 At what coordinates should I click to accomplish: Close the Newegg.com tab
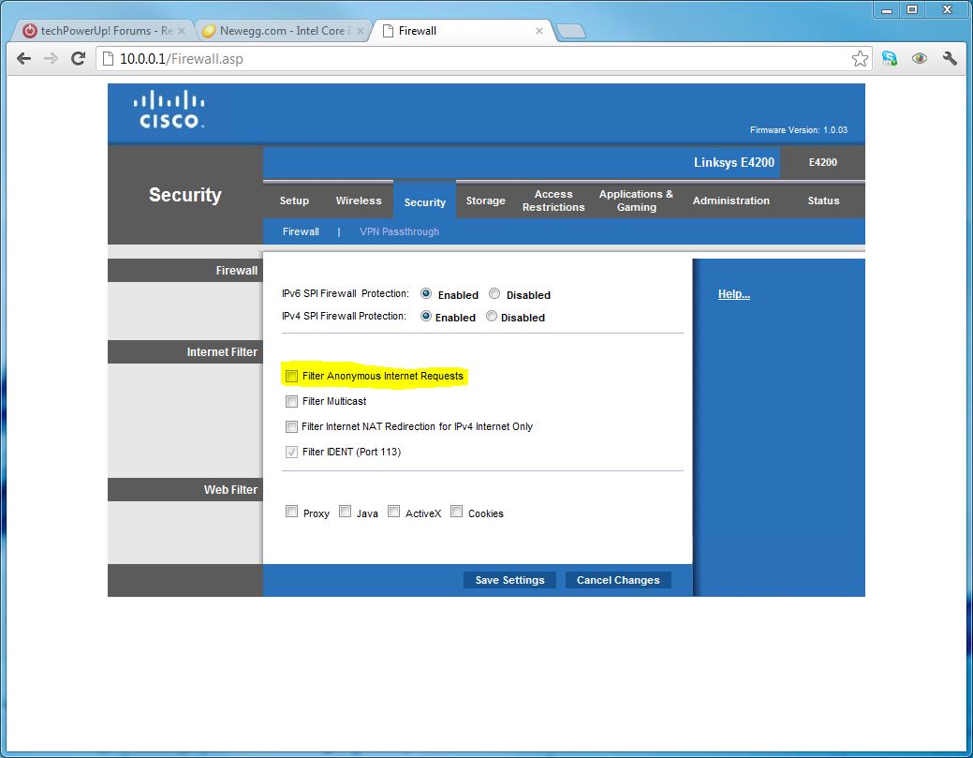pos(361,30)
